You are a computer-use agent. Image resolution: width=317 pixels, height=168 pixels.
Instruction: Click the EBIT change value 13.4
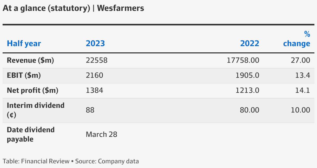pos(303,75)
